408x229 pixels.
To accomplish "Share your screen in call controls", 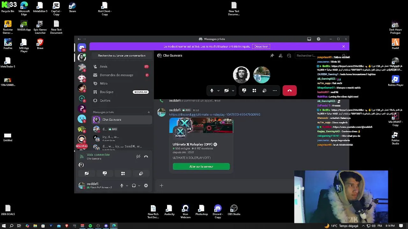I will click(x=244, y=91).
